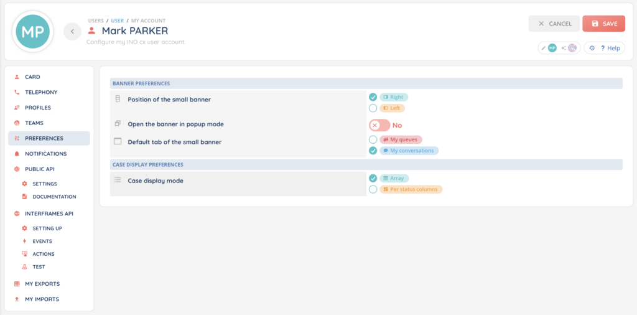This screenshot has height=315, width=637.
Task: Select Left for small banner position
Action: click(x=373, y=108)
